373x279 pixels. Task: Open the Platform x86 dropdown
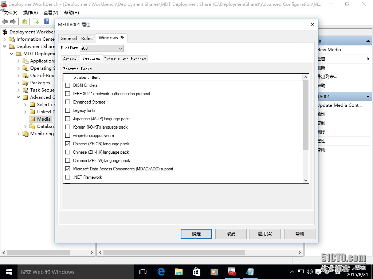coord(102,48)
